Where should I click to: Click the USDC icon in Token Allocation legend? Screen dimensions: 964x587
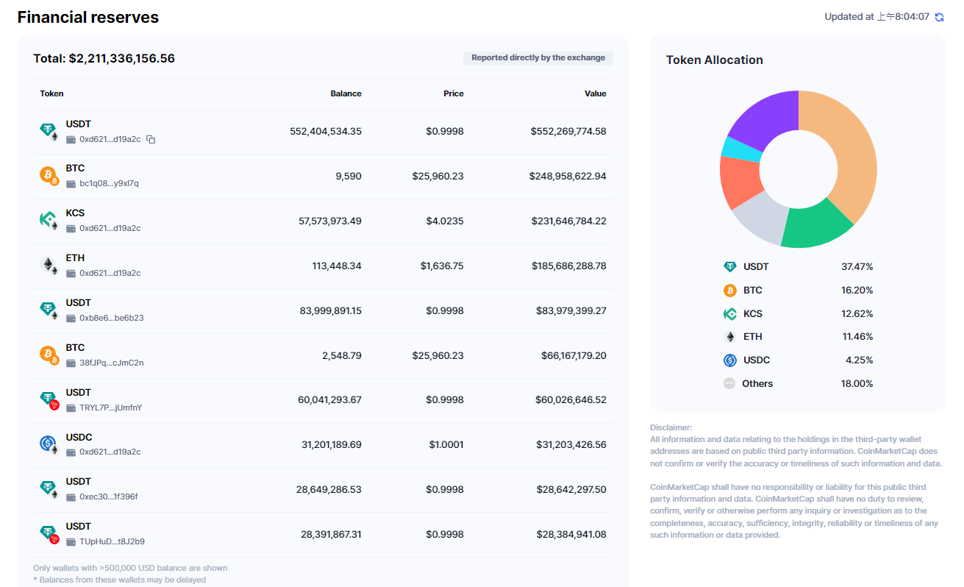point(729,360)
